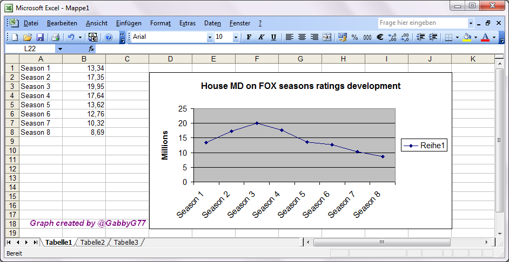This screenshot has height=262, width=509.
Task: Select the Tabelle1 sheet tab
Action: click(x=58, y=242)
